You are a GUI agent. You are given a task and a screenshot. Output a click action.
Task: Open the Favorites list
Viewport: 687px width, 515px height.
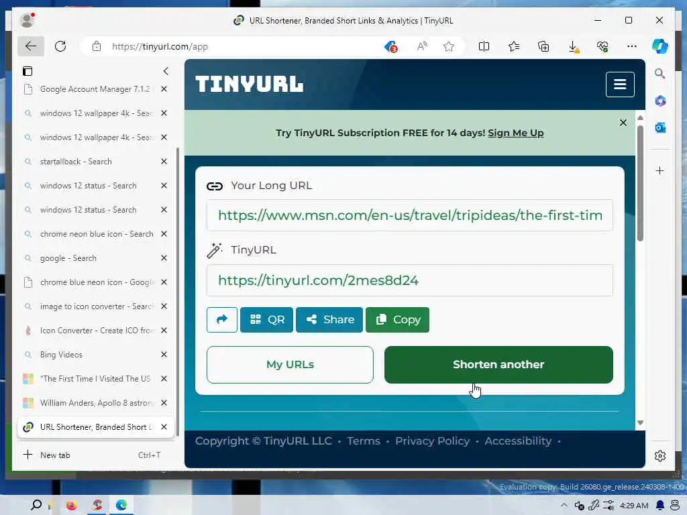tap(514, 46)
